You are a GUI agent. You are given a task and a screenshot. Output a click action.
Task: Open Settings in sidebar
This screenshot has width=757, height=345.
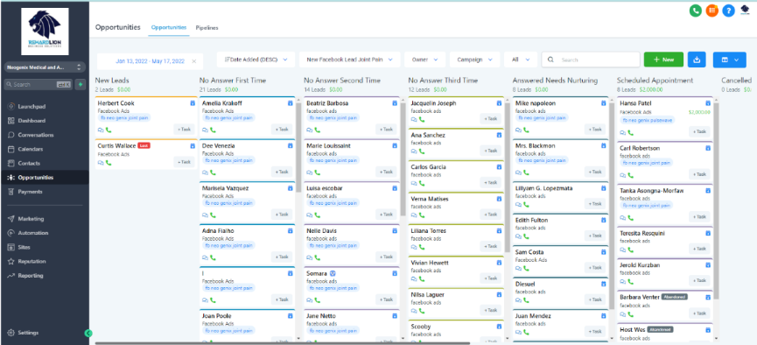28,333
